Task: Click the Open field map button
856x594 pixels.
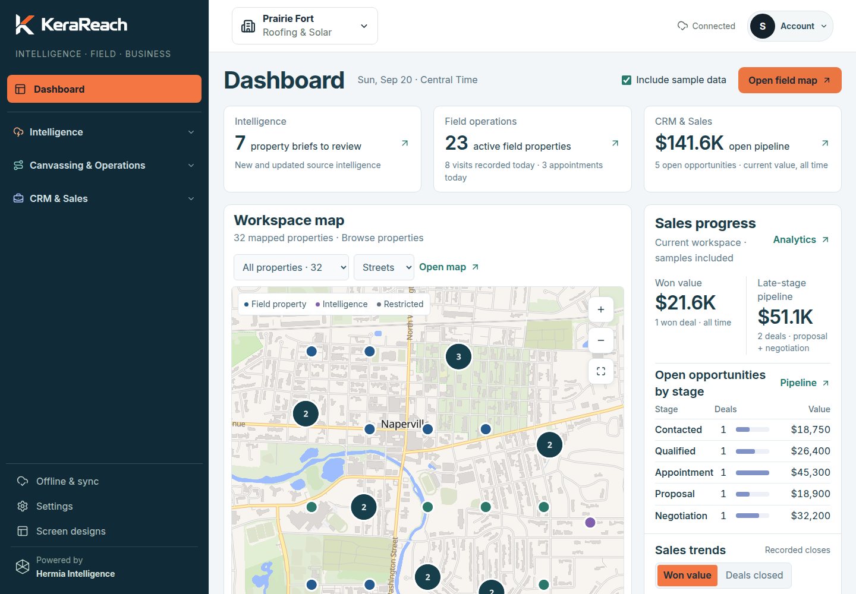Action: point(789,80)
